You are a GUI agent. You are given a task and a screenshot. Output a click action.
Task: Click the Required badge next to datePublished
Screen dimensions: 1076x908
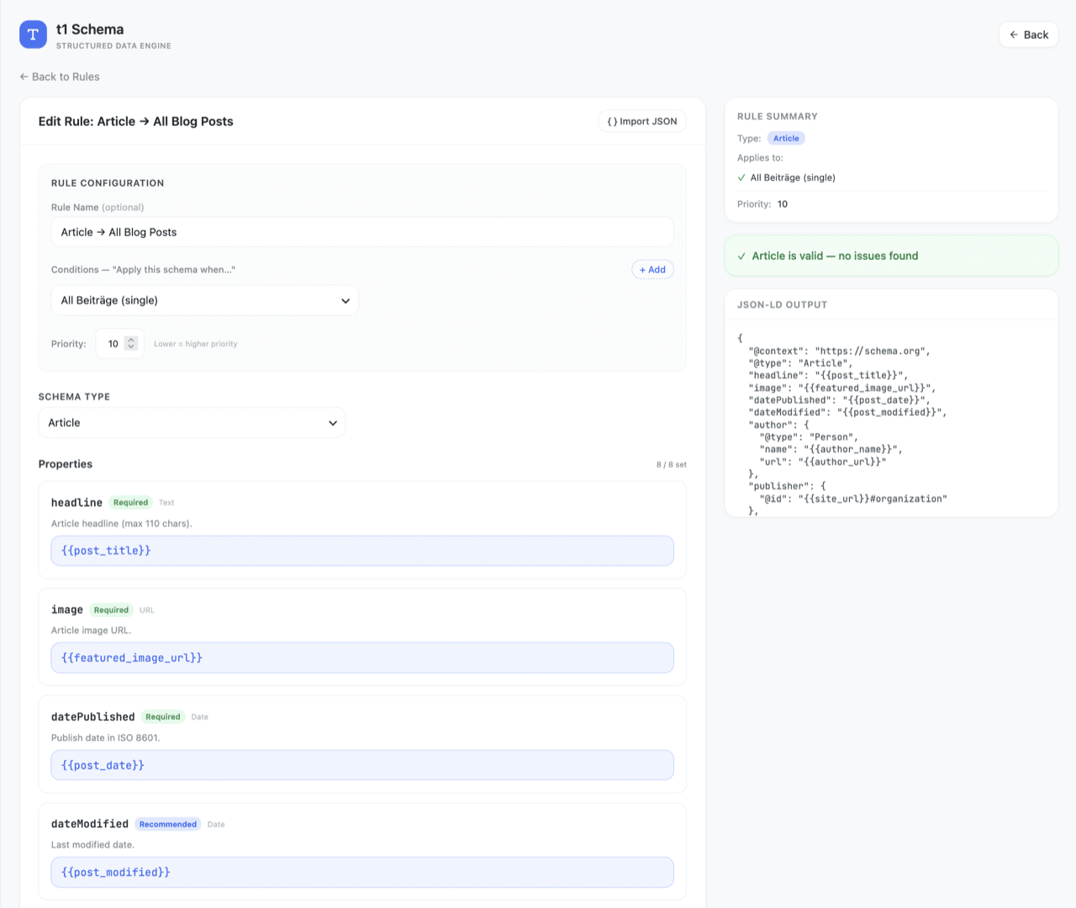click(163, 717)
